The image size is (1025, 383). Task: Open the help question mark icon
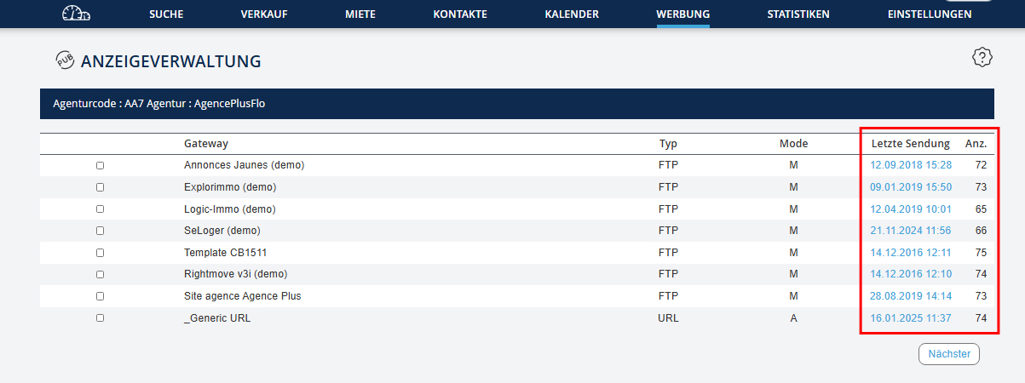pos(982,58)
